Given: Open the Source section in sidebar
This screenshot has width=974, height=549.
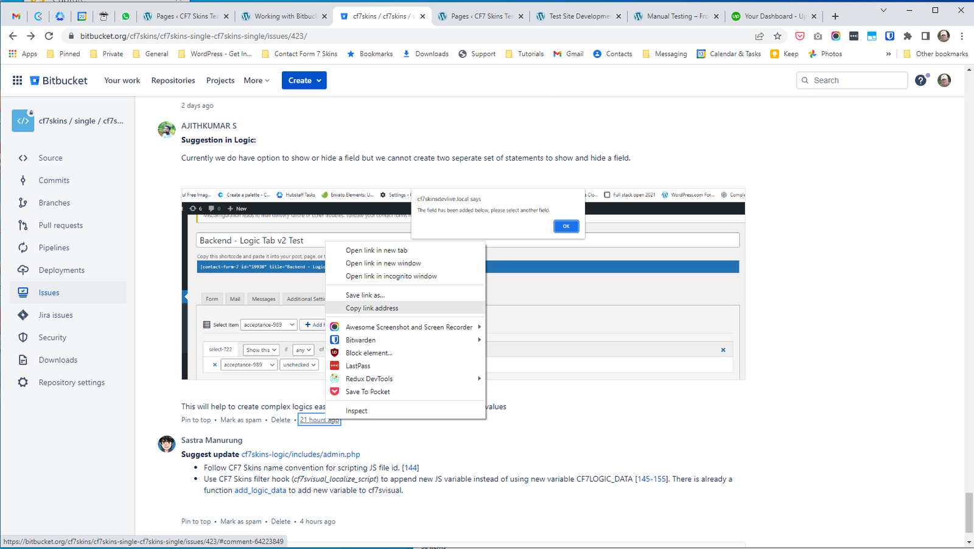Looking at the screenshot, I should coord(50,158).
